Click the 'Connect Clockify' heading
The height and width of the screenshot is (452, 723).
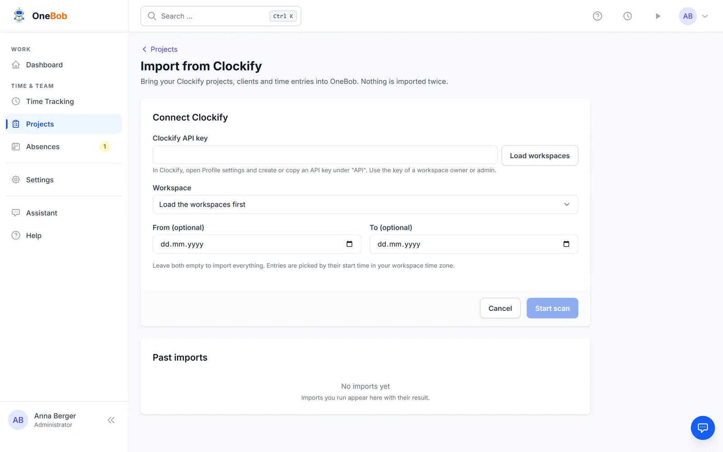pos(190,118)
